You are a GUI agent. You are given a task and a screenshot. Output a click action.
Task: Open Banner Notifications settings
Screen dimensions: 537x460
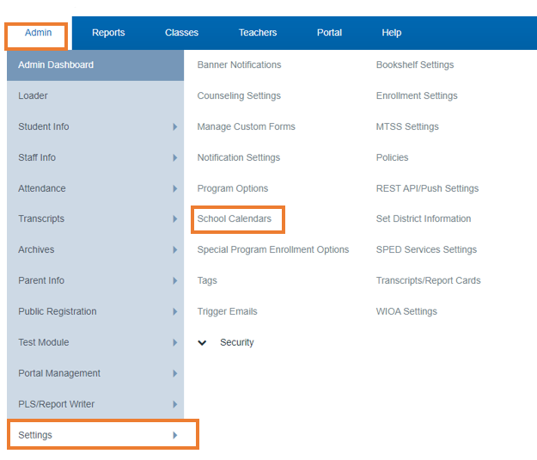pos(239,64)
